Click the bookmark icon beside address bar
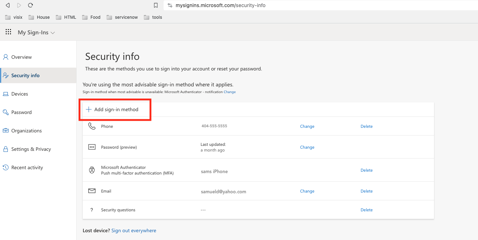This screenshot has height=240, width=478. click(x=156, y=5)
